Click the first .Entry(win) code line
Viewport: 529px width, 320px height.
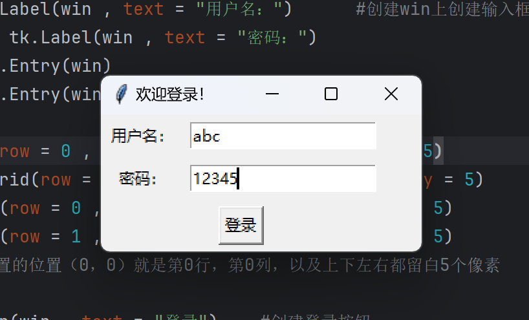point(56,65)
